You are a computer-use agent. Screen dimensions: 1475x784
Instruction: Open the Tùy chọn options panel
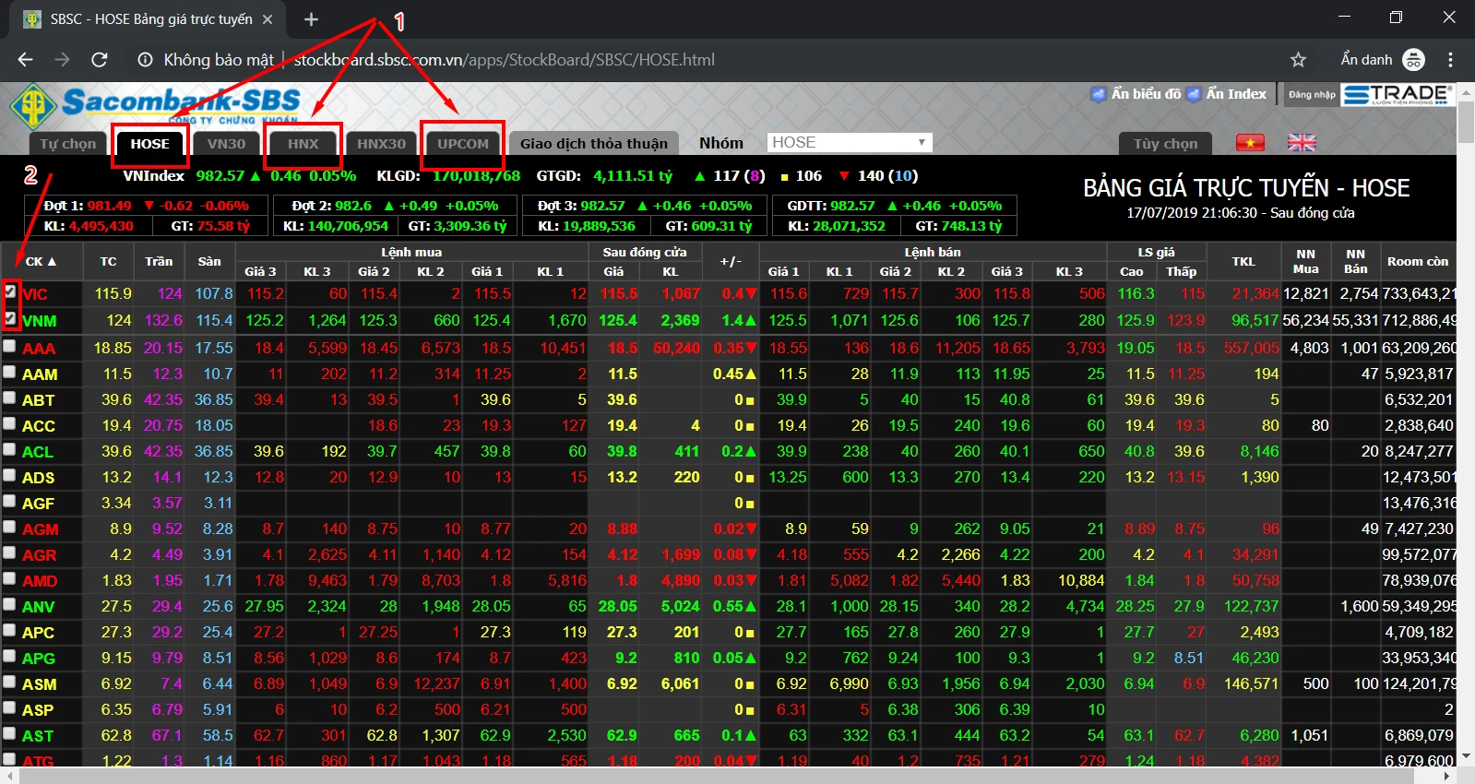click(x=1165, y=143)
